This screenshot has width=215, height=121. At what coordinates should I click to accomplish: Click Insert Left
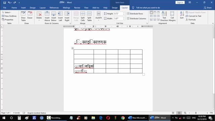point(60,16)
